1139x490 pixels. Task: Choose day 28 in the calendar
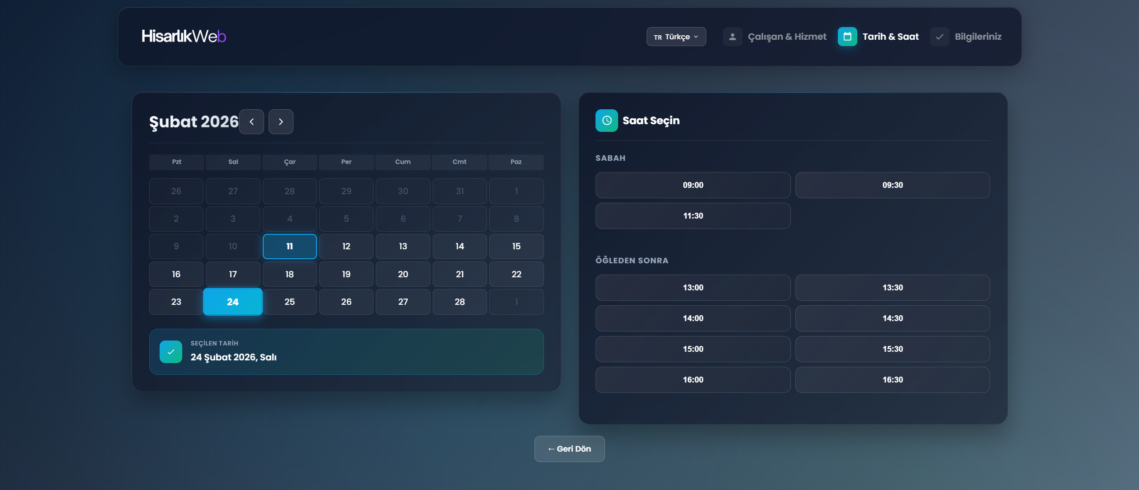tap(459, 302)
